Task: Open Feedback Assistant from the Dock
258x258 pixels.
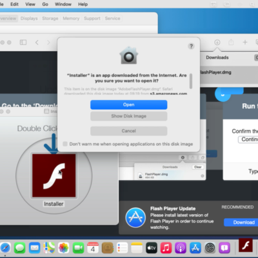Action: [224, 248]
